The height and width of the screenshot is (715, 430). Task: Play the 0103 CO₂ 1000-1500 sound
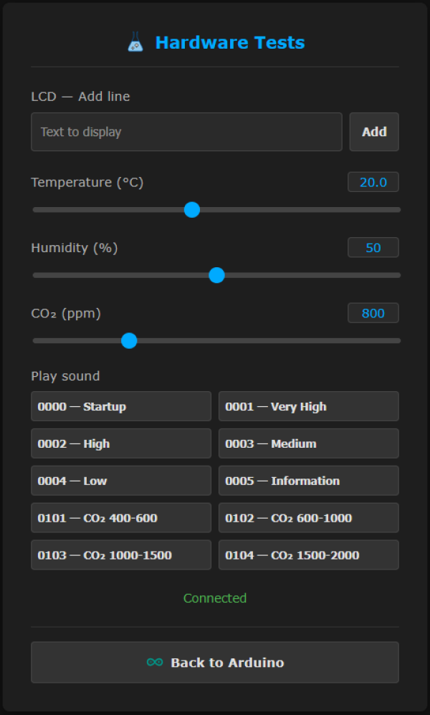tap(121, 555)
